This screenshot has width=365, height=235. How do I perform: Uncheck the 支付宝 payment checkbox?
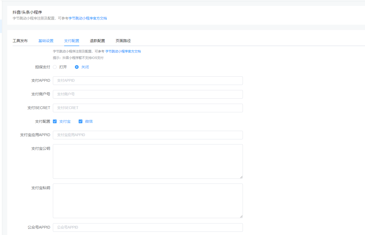pyautogui.click(x=55, y=121)
